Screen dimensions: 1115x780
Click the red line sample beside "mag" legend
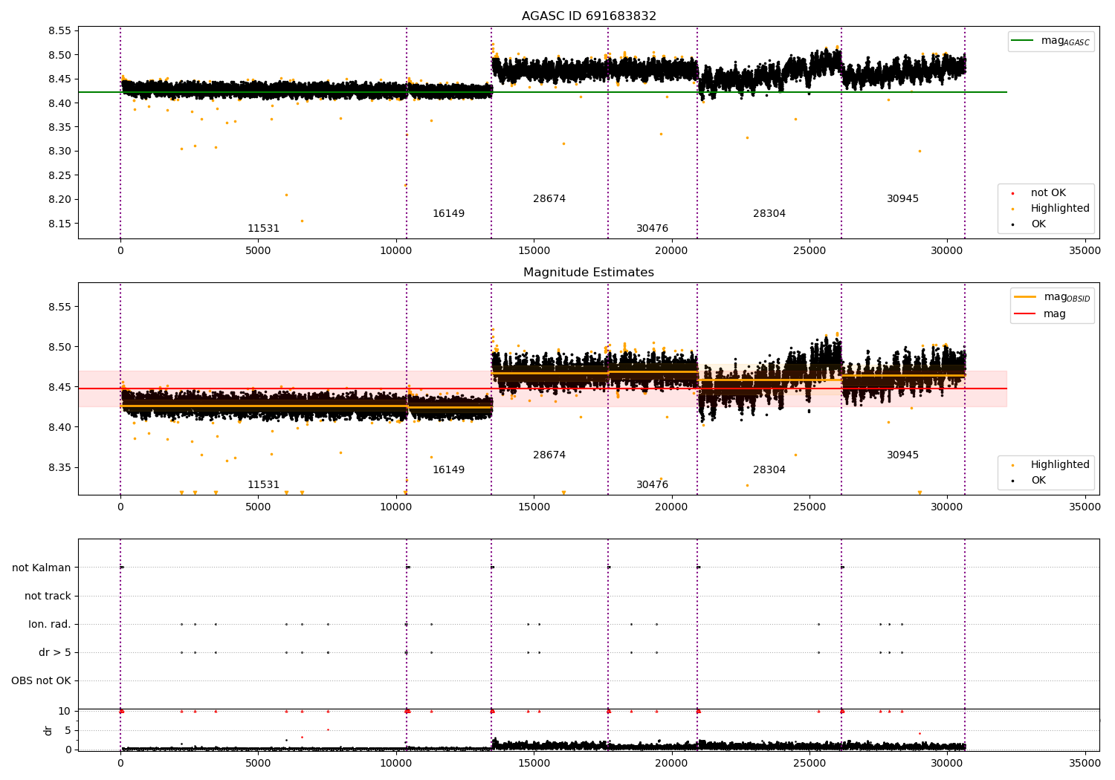[1025, 313]
